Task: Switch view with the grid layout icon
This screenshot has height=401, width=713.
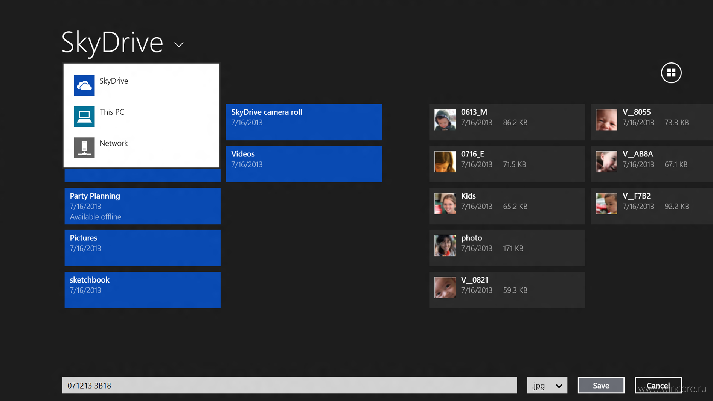Action: pyautogui.click(x=671, y=73)
